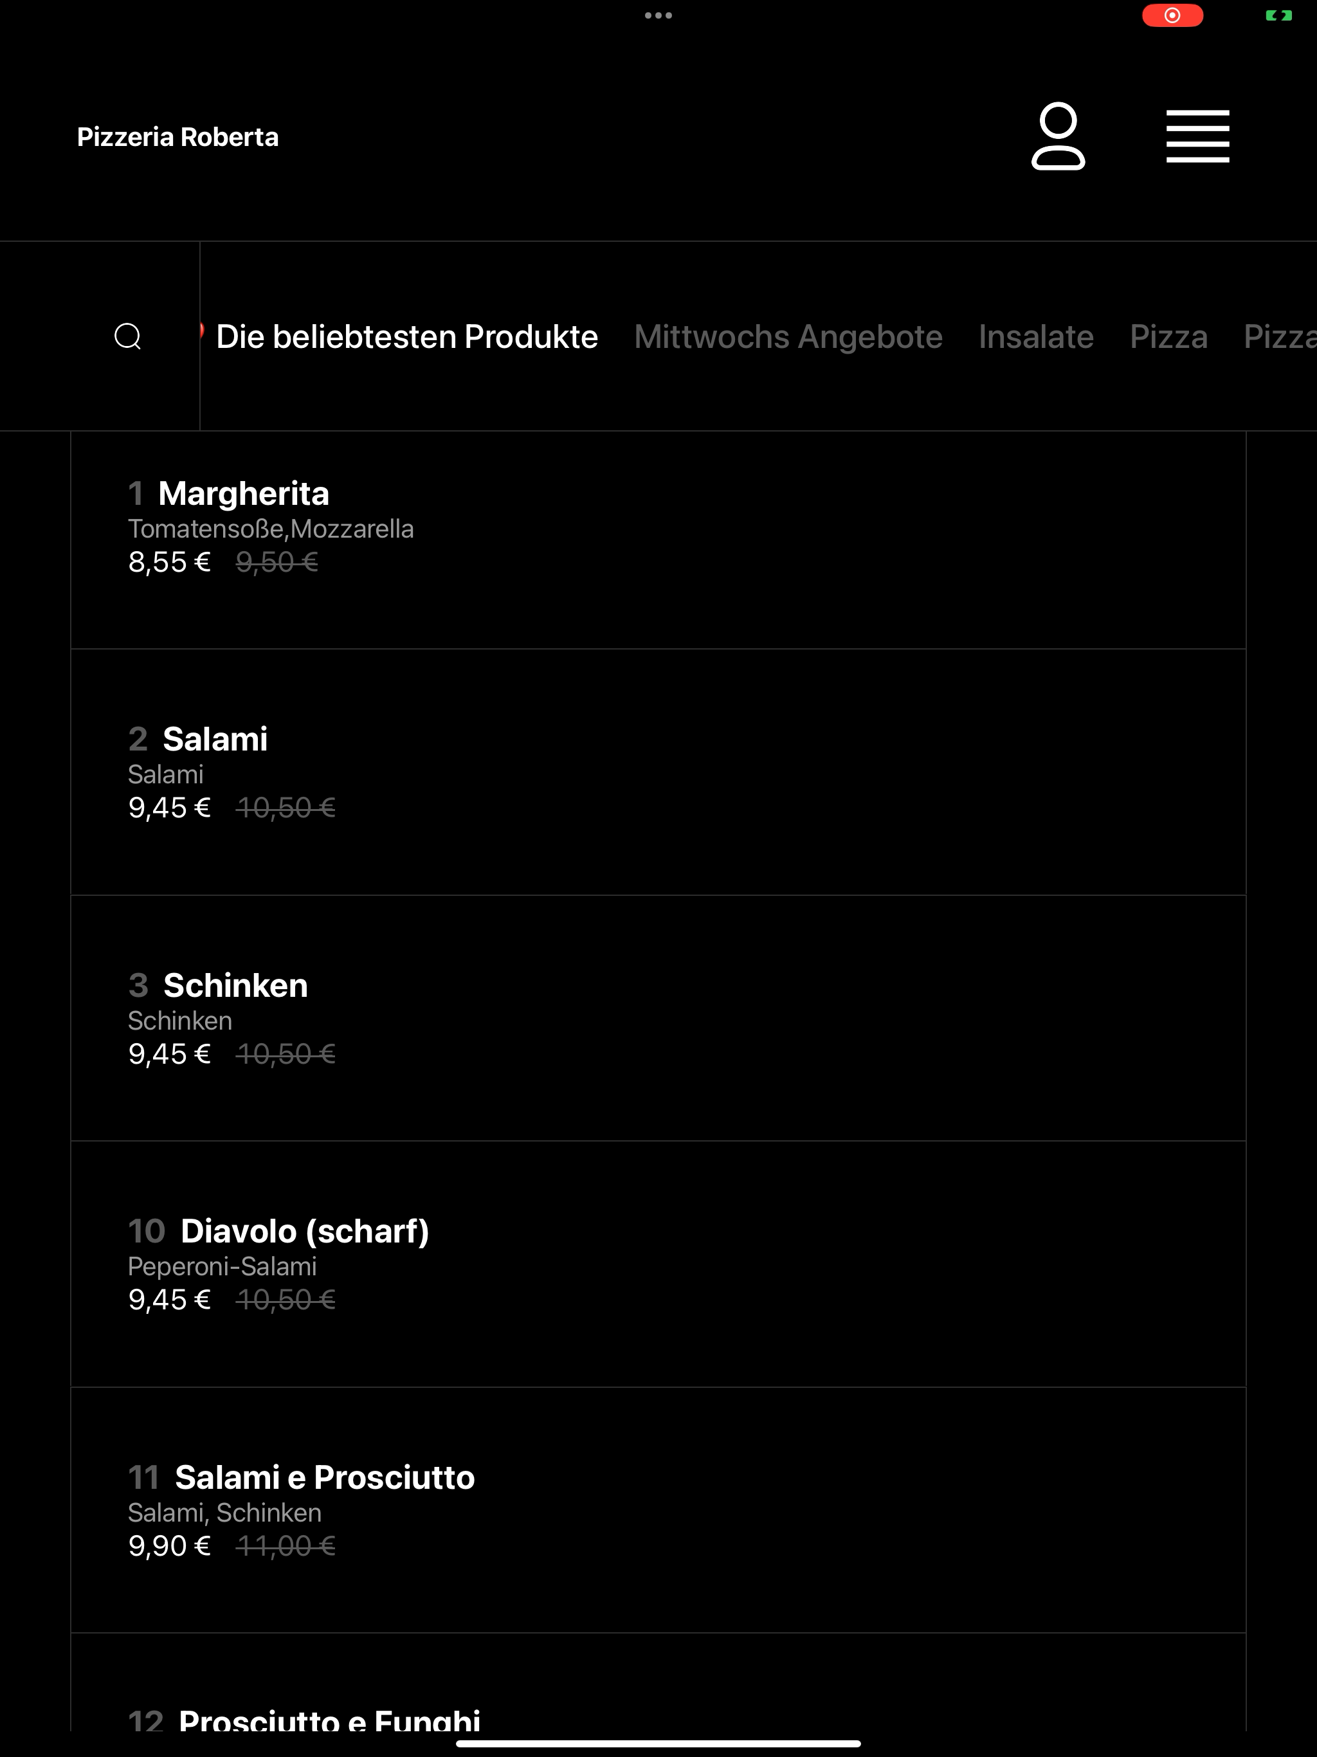The height and width of the screenshot is (1757, 1317).
Task: Pick the Diavolo (scharf) pizza
Action: [658, 1264]
